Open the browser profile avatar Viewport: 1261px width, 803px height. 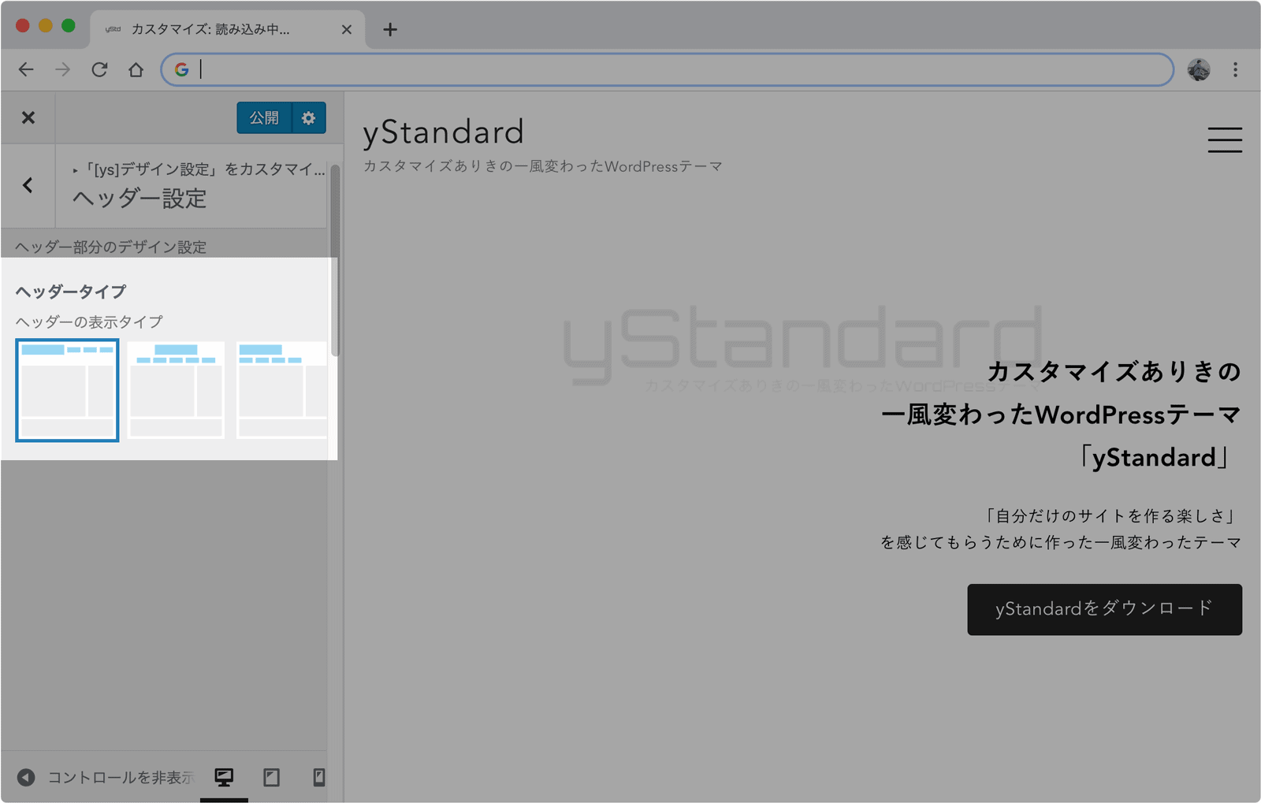pyautogui.click(x=1199, y=69)
